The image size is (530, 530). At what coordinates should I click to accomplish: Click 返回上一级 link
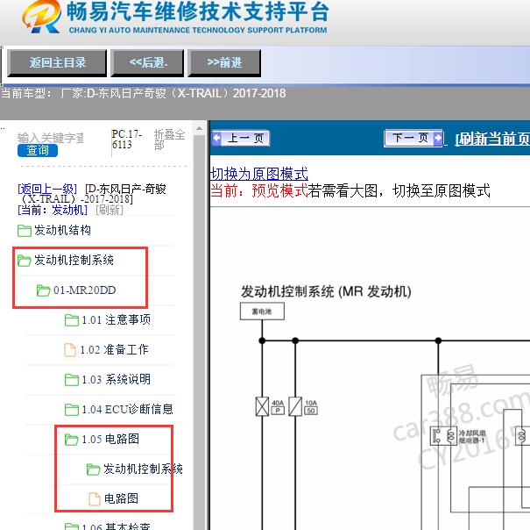pyautogui.click(x=47, y=189)
